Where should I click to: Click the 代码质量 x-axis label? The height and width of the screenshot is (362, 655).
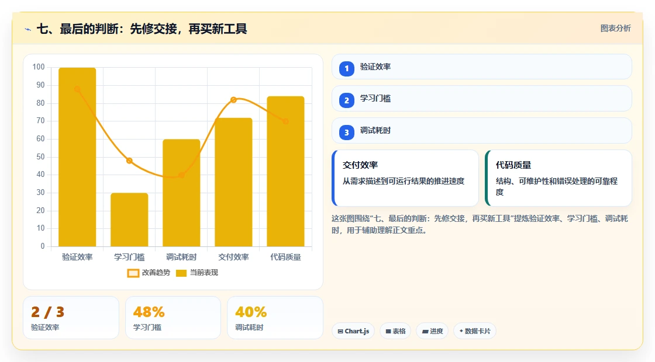(x=286, y=257)
